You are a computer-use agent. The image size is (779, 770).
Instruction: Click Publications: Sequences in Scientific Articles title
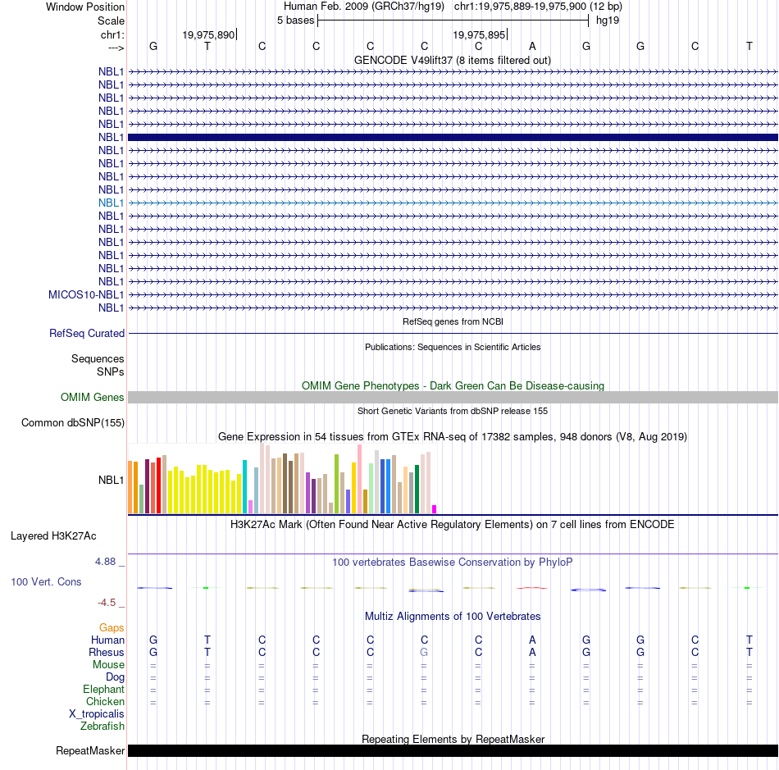453,347
